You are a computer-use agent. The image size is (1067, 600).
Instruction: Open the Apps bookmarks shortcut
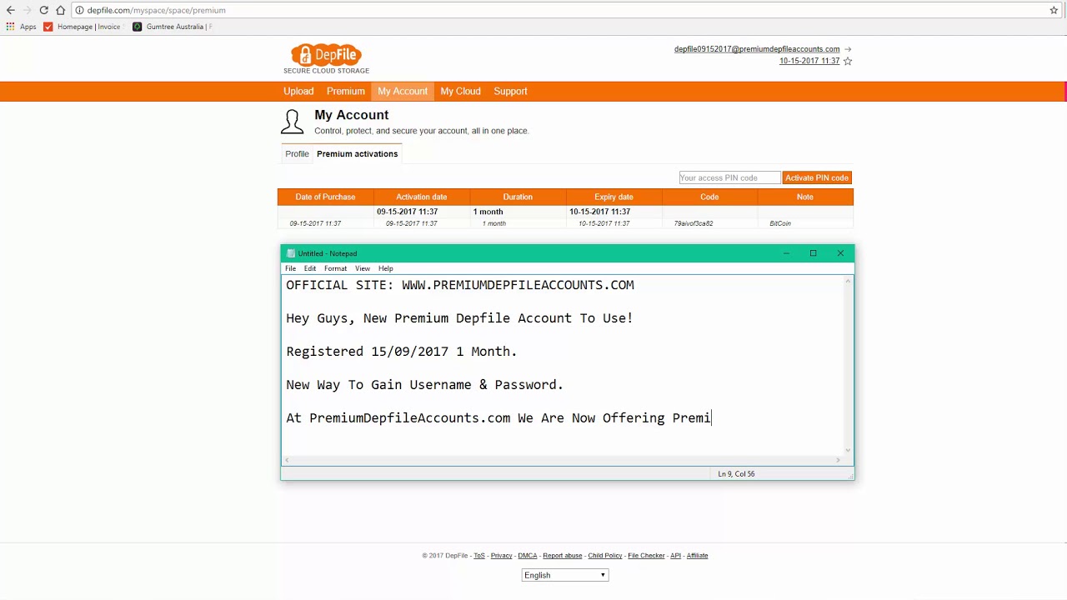tap(22, 27)
